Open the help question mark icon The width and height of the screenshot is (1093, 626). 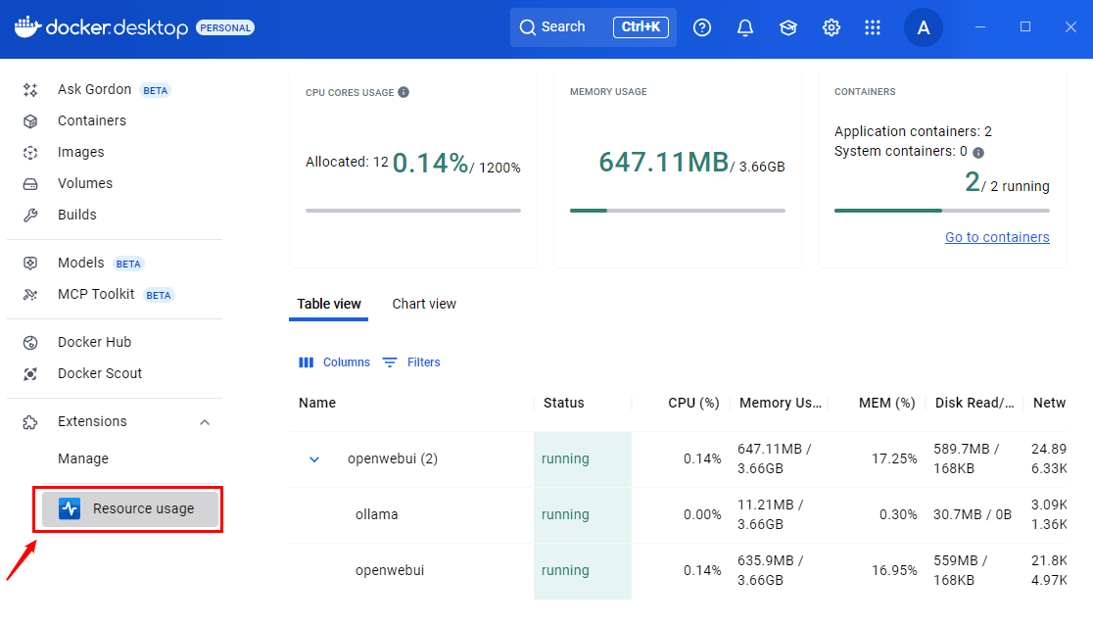pyautogui.click(x=702, y=27)
